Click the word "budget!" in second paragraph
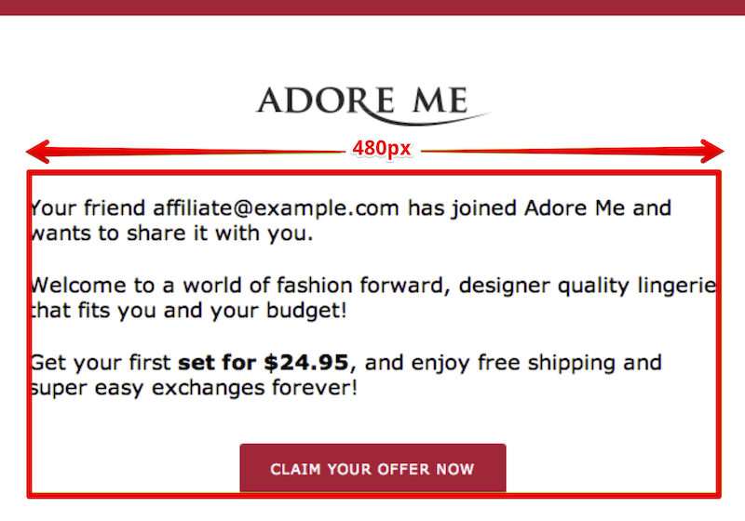Screen dimensions: 745x521 [306, 311]
